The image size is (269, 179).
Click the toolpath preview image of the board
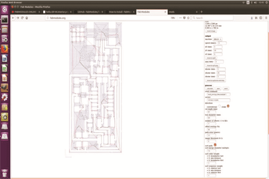95,88
